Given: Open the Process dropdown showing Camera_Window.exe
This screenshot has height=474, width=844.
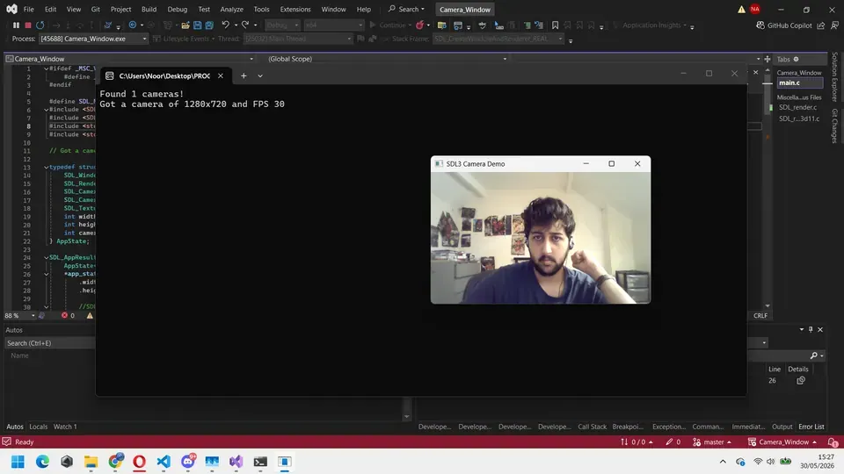Looking at the screenshot, I should [93, 39].
